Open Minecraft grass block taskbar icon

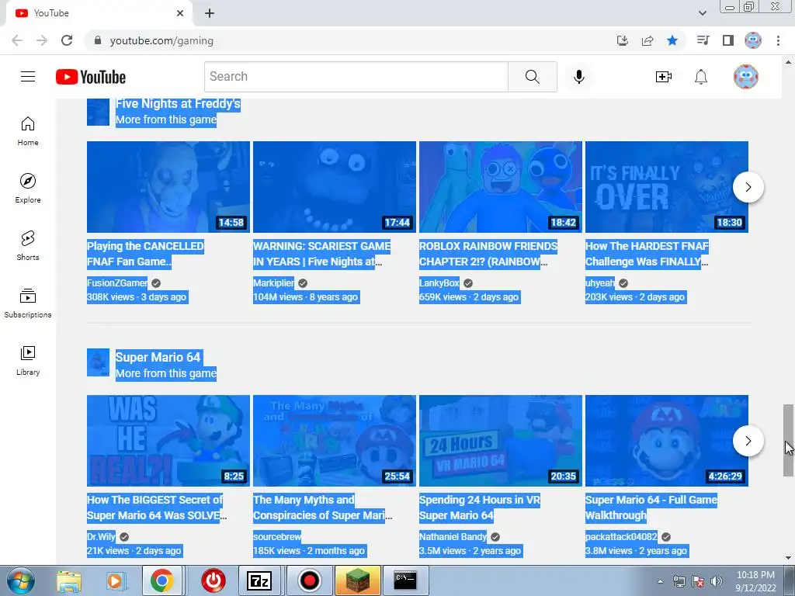point(358,580)
